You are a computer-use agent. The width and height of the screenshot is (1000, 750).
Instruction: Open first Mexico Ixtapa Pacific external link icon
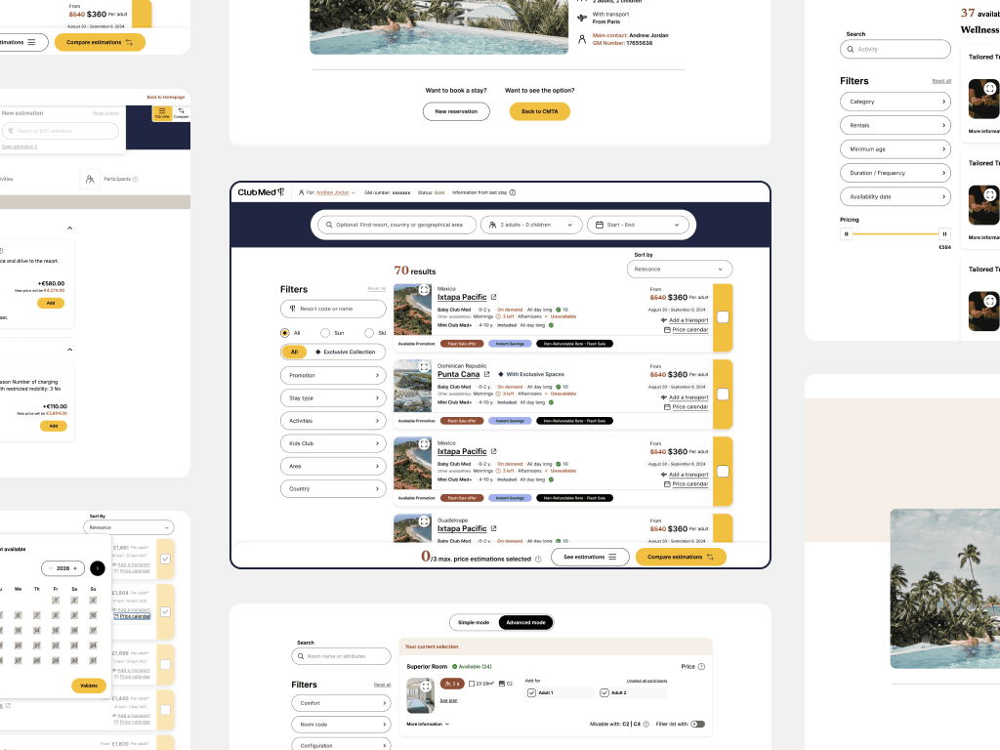(x=493, y=297)
